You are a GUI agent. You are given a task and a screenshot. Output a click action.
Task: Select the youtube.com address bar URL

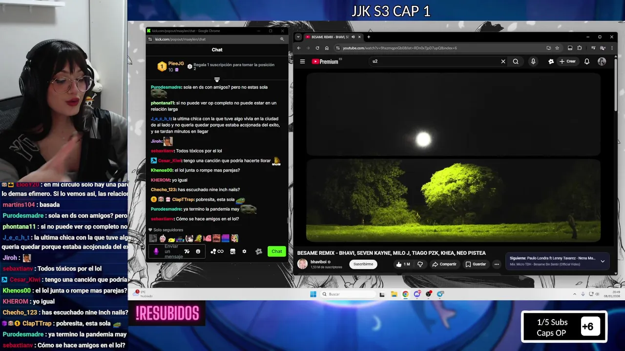[400, 48]
